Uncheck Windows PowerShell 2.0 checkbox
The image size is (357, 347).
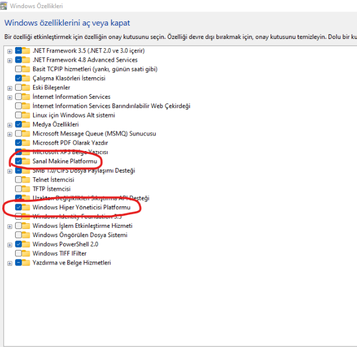click(x=19, y=244)
